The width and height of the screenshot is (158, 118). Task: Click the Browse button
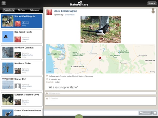coord(152,3)
